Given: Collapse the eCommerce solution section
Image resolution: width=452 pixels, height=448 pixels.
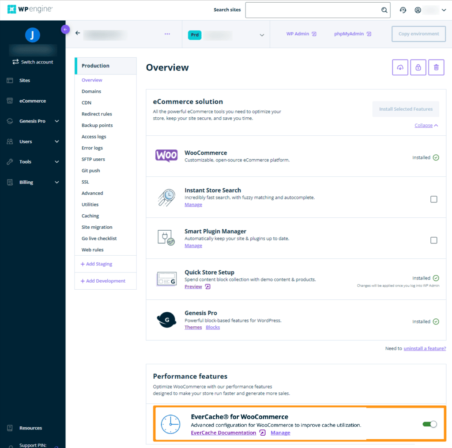Looking at the screenshot, I should point(426,126).
